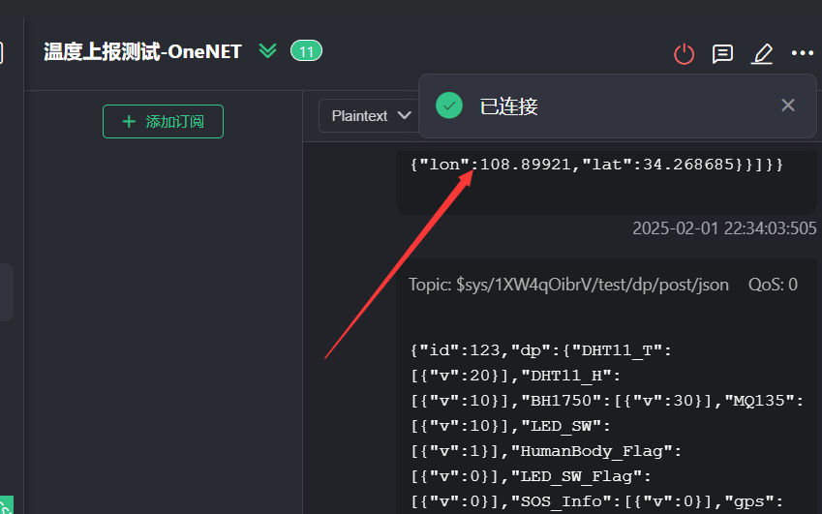Click the 2025-02-01 22:34:03:505 timestamp
Screen dimensions: 822x514
point(724,229)
